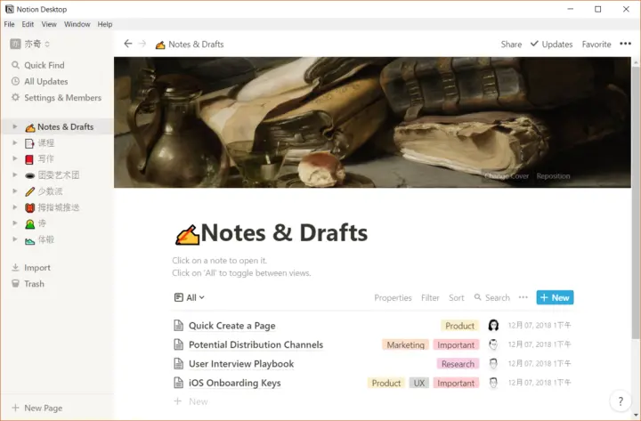Viewport: 641px width, 421px height.
Task: Open the All view switcher dropdown
Action: point(190,297)
